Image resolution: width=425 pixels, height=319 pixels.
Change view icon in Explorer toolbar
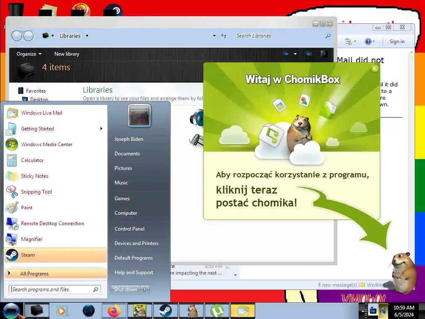(x=286, y=54)
